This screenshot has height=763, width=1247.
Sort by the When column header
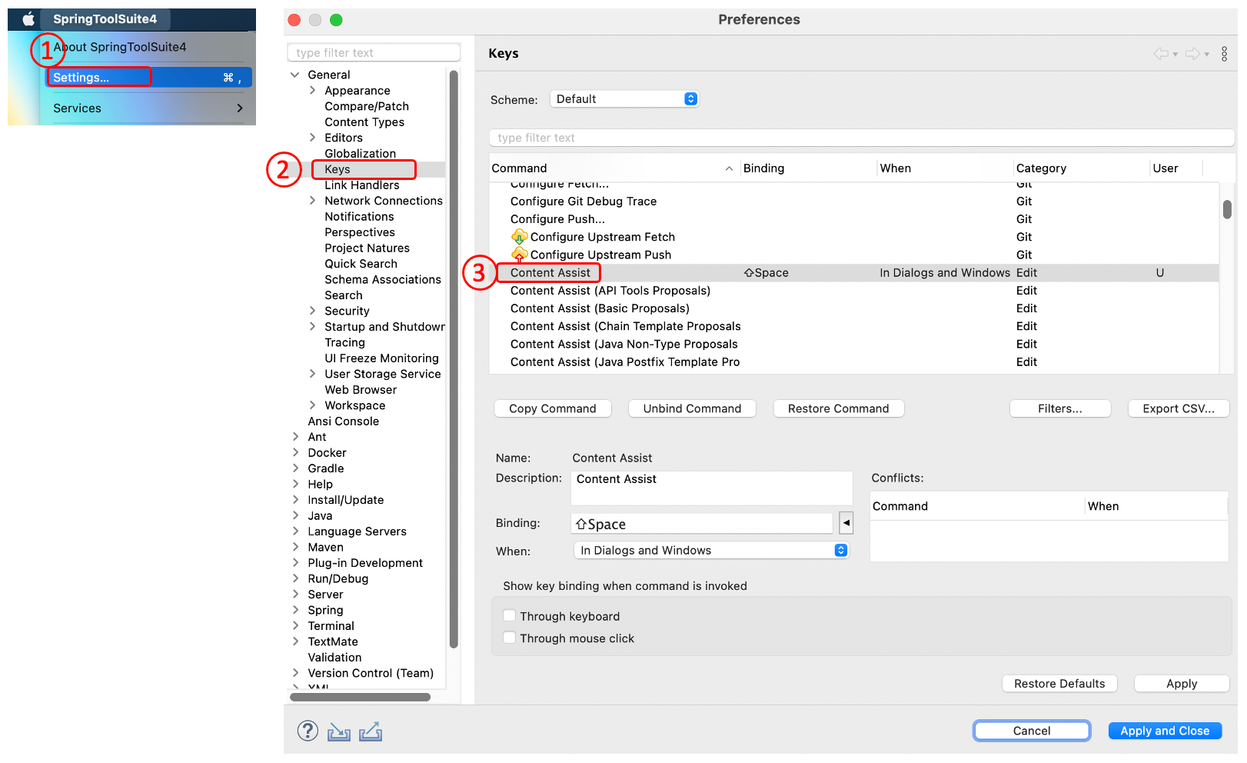tap(945, 168)
